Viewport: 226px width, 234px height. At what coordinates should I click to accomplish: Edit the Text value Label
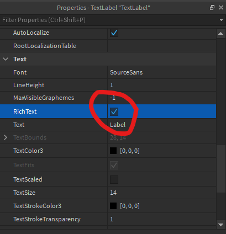pyautogui.click(x=118, y=125)
